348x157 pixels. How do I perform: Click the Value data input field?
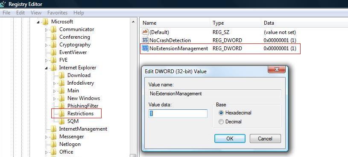pos(178,114)
